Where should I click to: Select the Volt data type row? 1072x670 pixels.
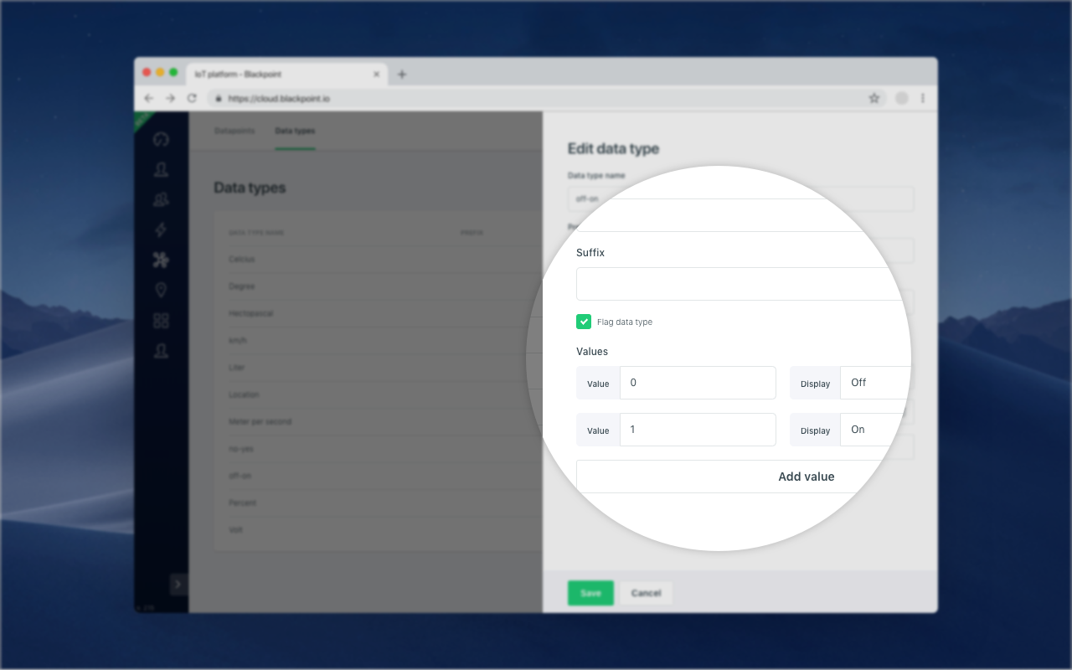click(378, 530)
